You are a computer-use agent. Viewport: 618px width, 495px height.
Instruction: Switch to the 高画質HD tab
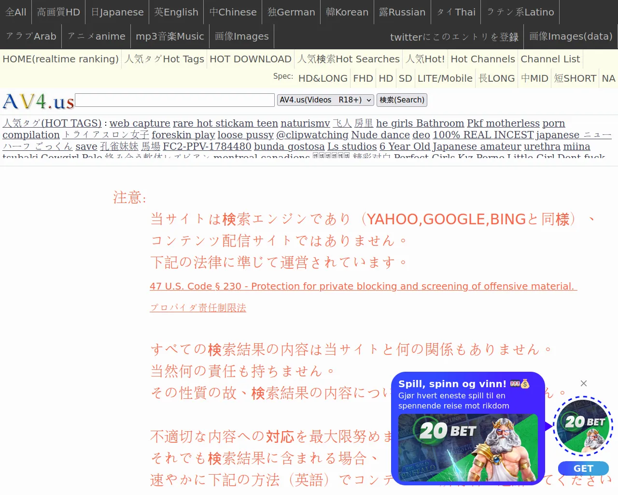(58, 12)
